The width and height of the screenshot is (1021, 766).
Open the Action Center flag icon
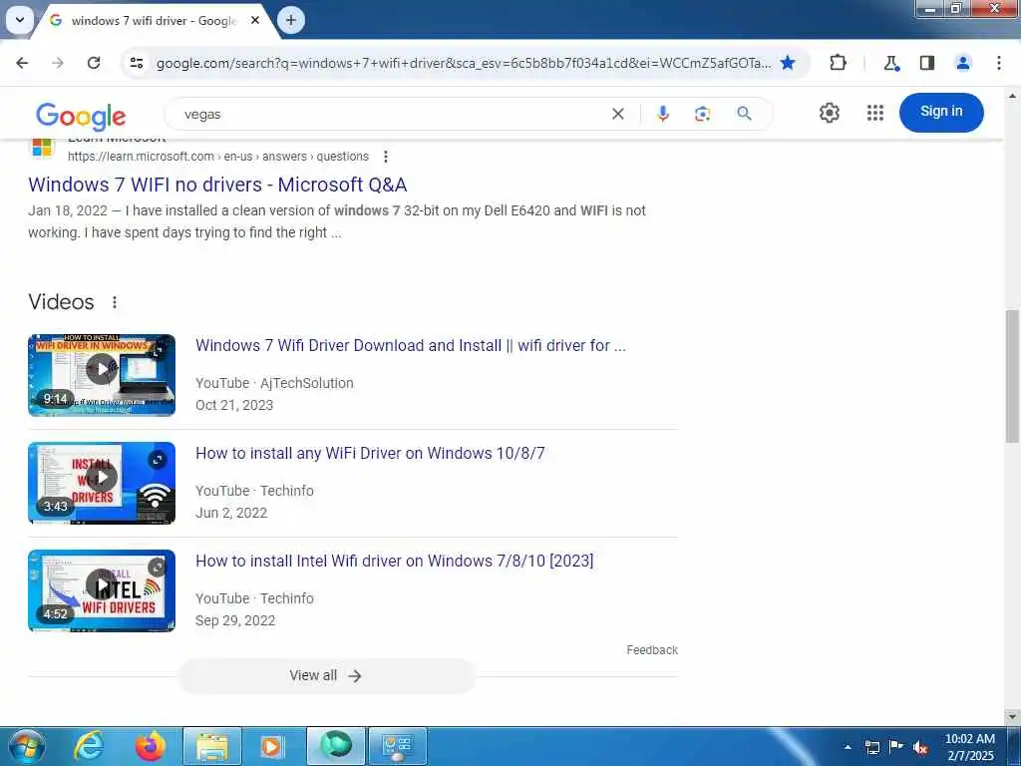pyautogui.click(x=896, y=747)
